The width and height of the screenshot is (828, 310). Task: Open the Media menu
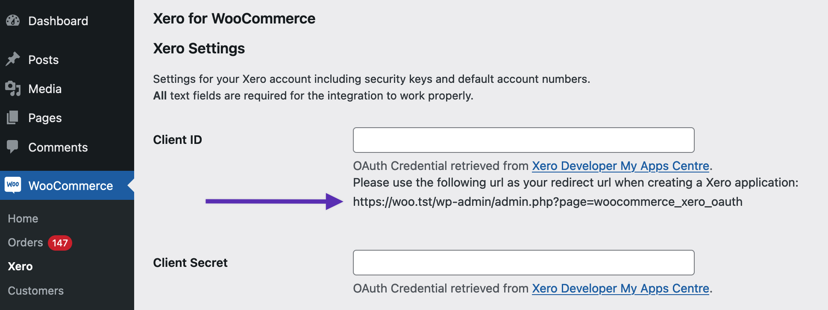45,89
